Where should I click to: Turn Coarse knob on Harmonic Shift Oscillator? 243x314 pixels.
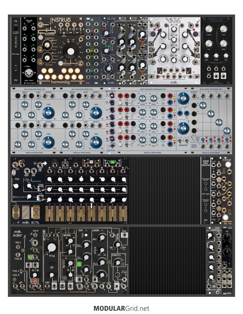click(209, 29)
